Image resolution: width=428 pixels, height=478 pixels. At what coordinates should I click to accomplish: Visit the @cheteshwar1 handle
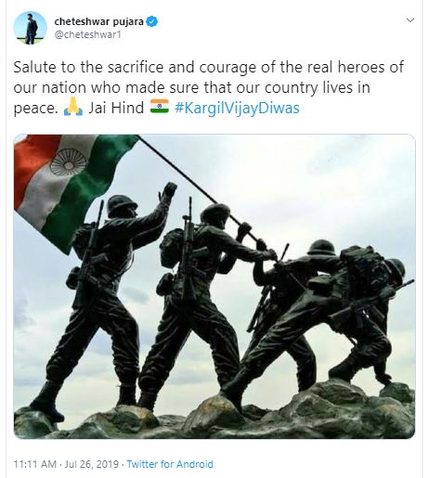click(x=87, y=34)
